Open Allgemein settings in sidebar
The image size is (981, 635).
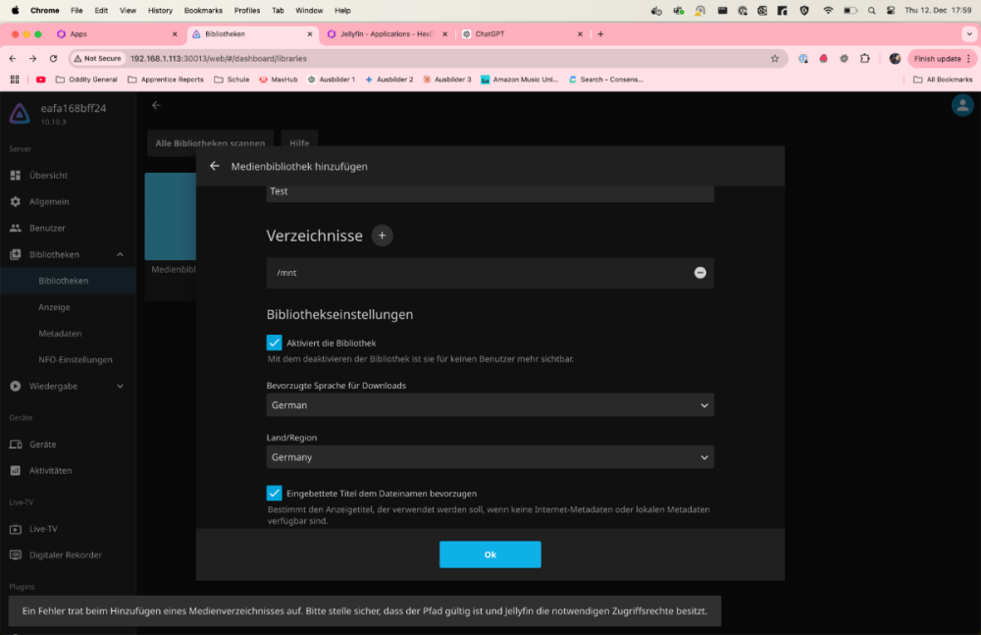(49, 201)
